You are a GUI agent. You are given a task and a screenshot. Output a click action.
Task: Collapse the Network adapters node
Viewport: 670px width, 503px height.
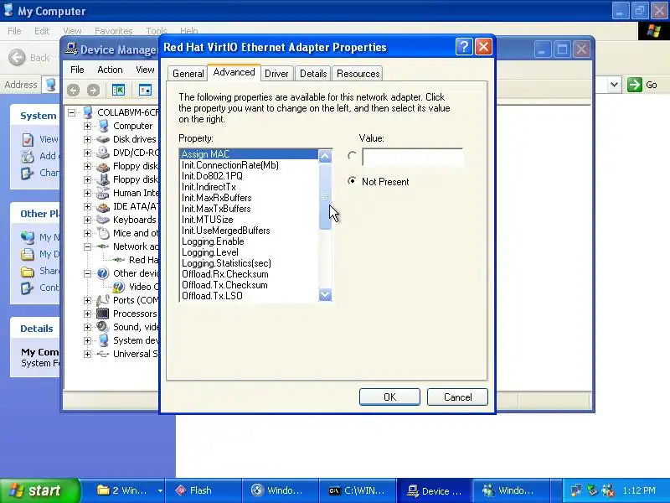(x=87, y=246)
